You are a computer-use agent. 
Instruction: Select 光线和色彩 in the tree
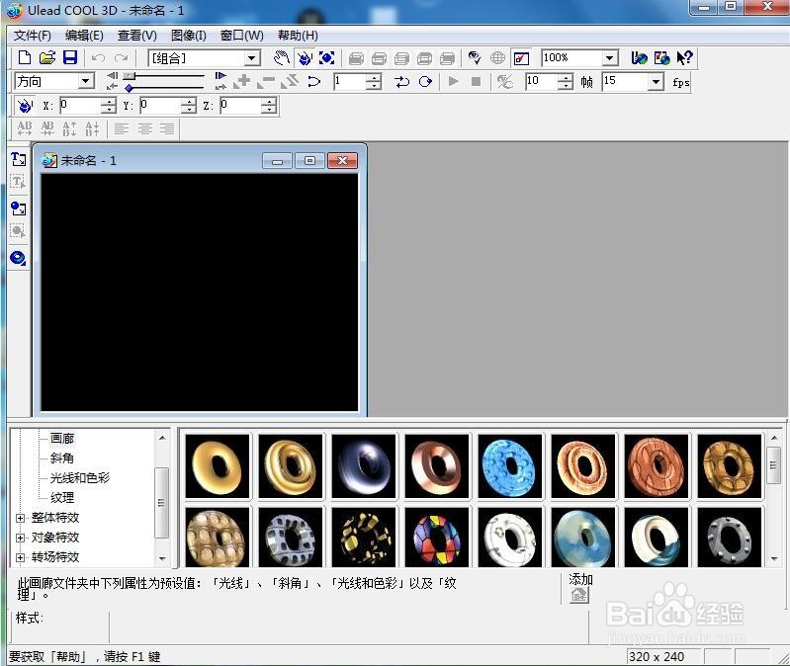[x=80, y=477]
